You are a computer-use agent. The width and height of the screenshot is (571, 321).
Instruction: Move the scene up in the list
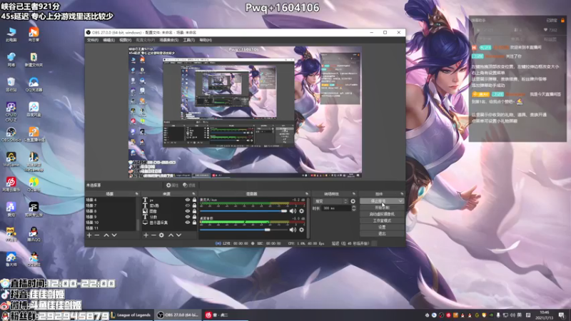(x=106, y=235)
